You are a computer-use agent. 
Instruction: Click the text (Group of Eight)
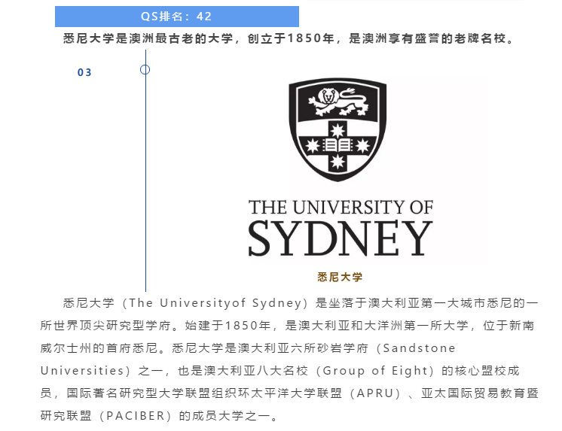(376, 371)
